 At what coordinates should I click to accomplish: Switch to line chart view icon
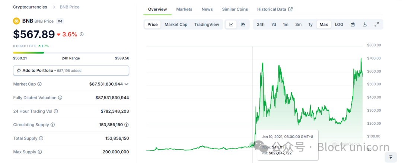[x=231, y=24]
